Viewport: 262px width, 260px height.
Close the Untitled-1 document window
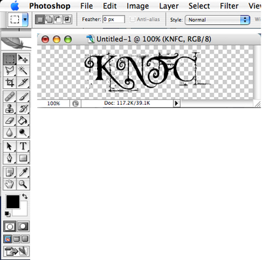click(x=45, y=39)
